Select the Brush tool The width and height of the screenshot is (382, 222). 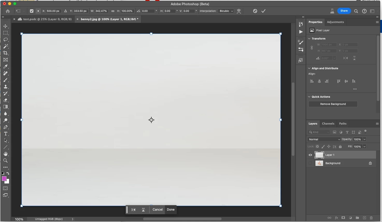point(5,80)
